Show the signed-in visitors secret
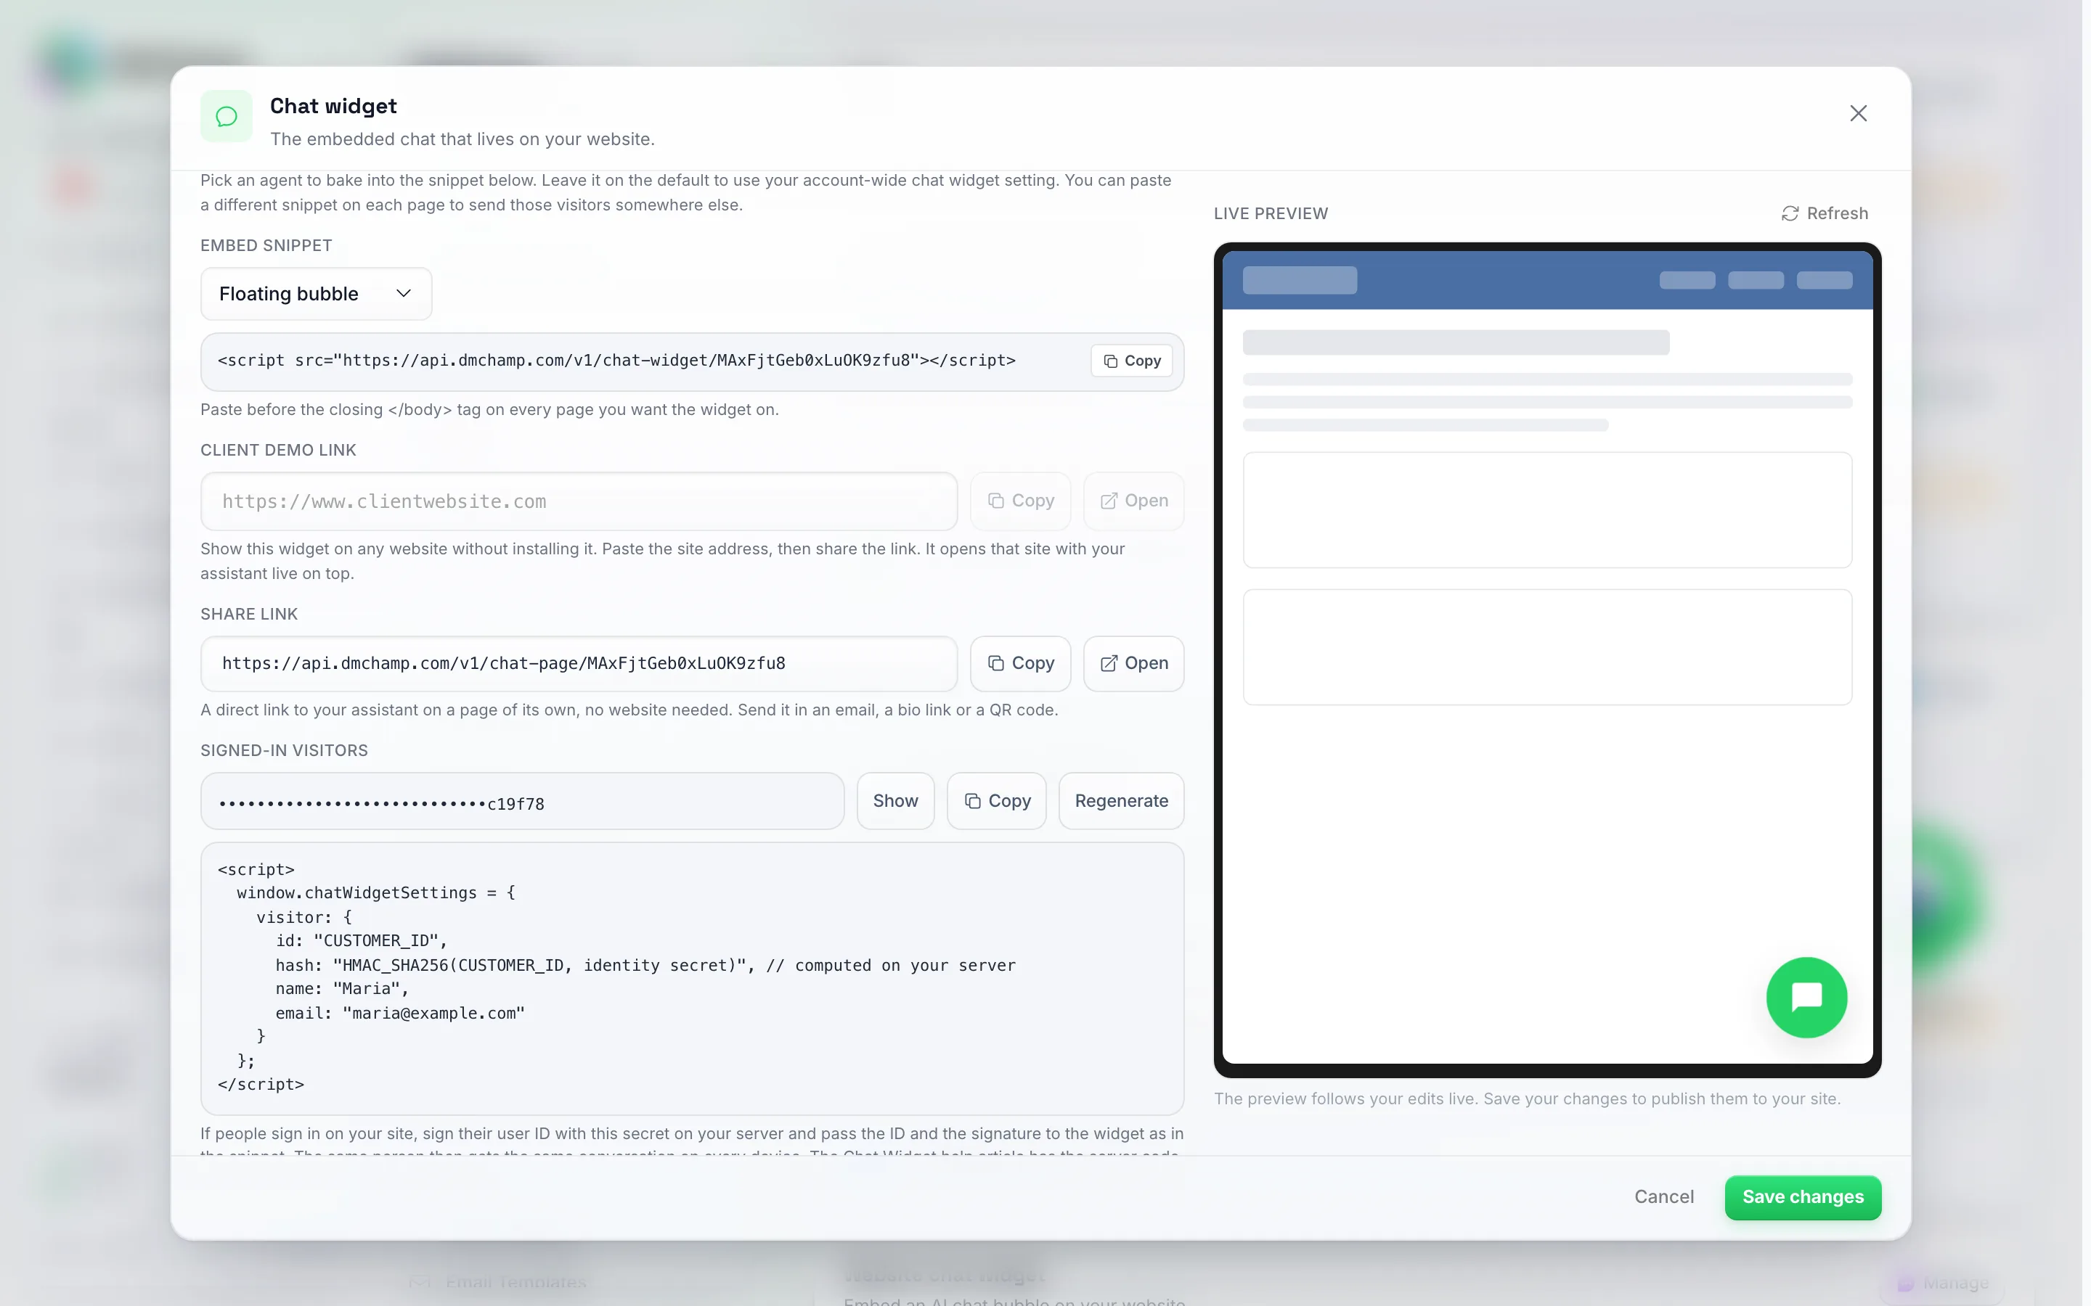The width and height of the screenshot is (2091, 1306). [895, 802]
